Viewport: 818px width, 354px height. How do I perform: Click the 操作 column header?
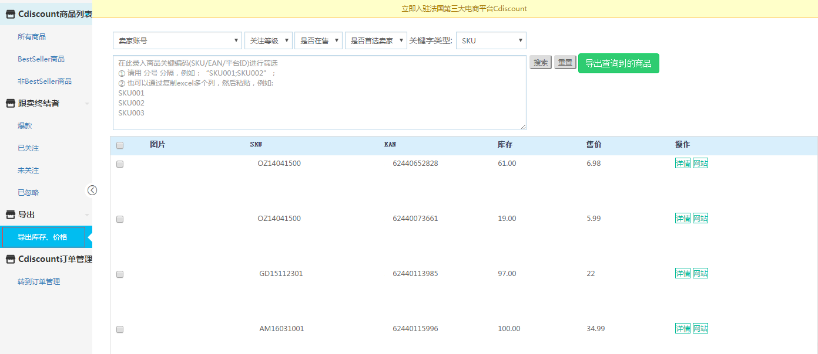683,144
